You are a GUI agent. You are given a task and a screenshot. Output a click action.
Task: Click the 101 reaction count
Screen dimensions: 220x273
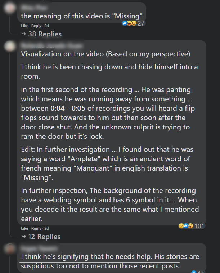pyautogui.click(x=199, y=226)
